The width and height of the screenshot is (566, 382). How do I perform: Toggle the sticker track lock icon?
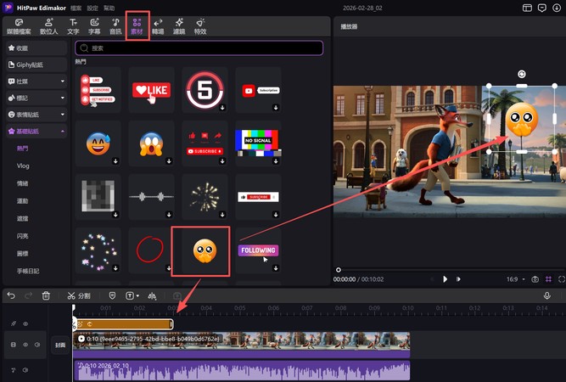click(x=14, y=324)
